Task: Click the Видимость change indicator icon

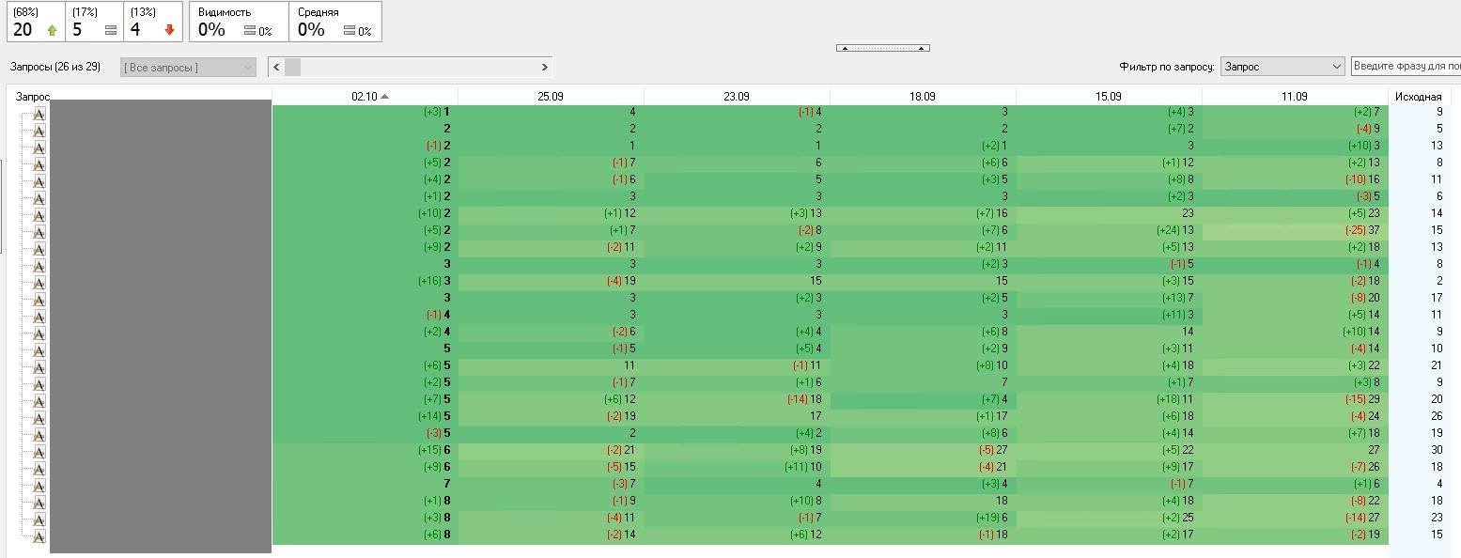Action: click(x=250, y=31)
